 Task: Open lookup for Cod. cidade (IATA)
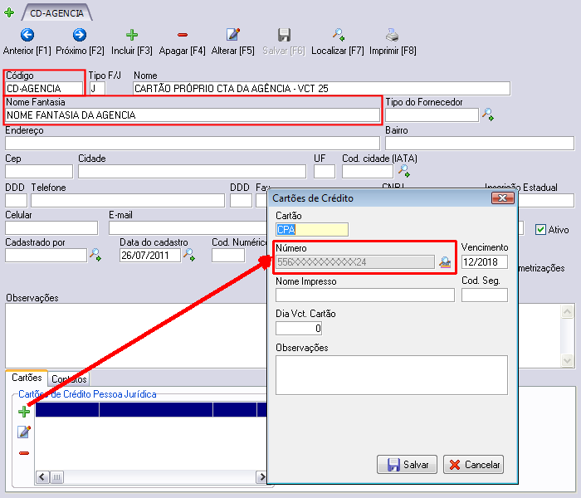pyautogui.click(x=404, y=171)
